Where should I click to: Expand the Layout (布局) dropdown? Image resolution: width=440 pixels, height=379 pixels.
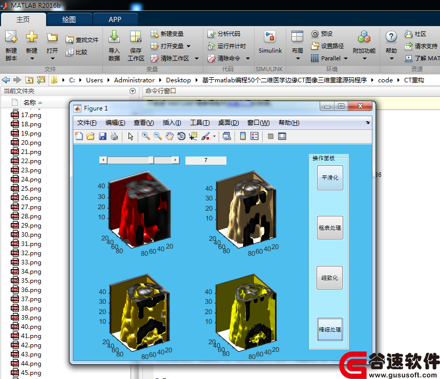298,58
